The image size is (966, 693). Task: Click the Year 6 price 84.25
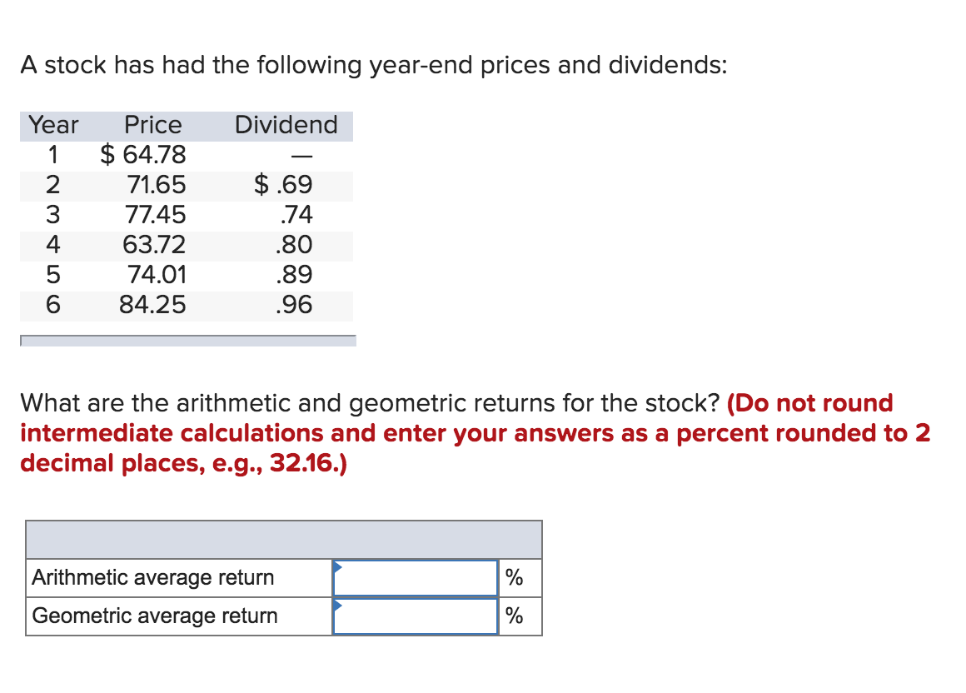(x=152, y=305)
